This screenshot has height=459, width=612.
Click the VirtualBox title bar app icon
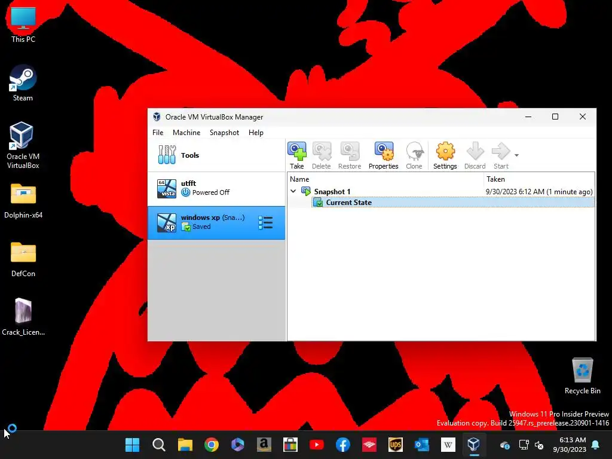157,117
